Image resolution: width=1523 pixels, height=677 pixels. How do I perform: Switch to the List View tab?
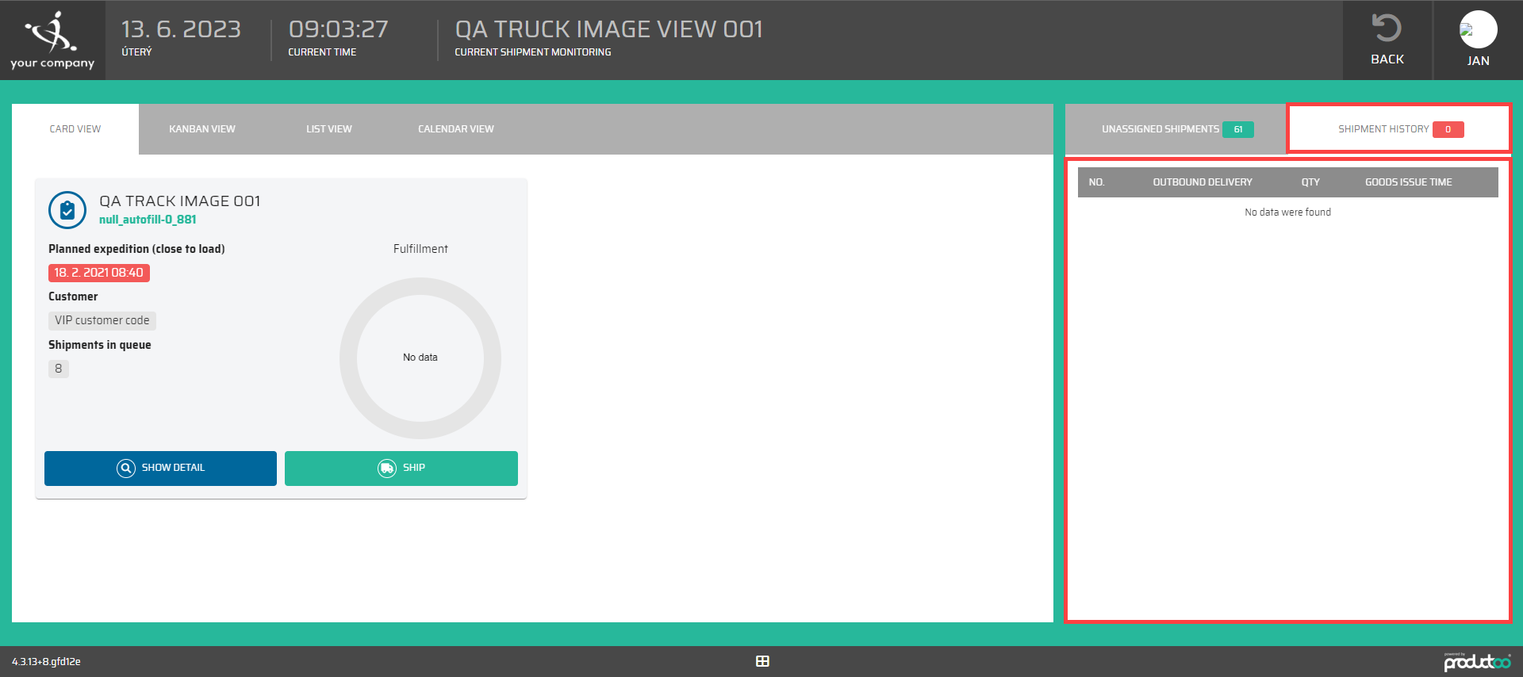tap(328, 129)
